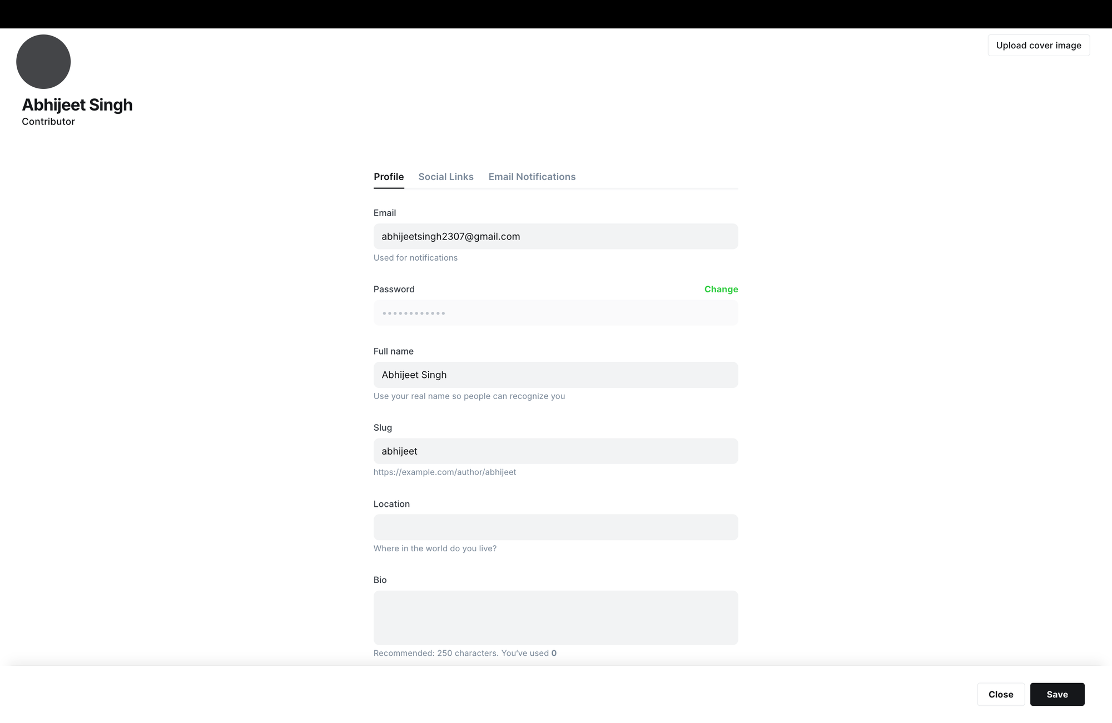Click the Contributor role label

pyautogui.click(x=48, y=122)
